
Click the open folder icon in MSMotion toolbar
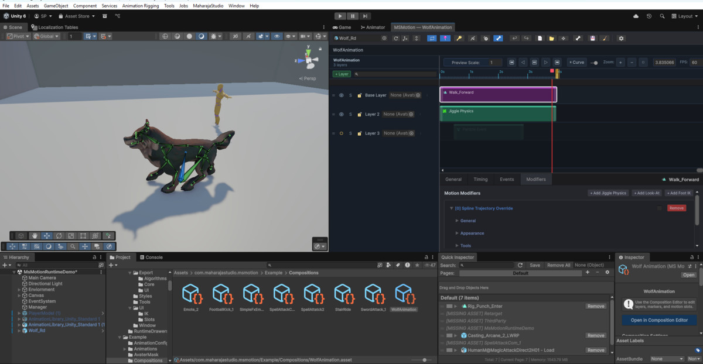552,38
